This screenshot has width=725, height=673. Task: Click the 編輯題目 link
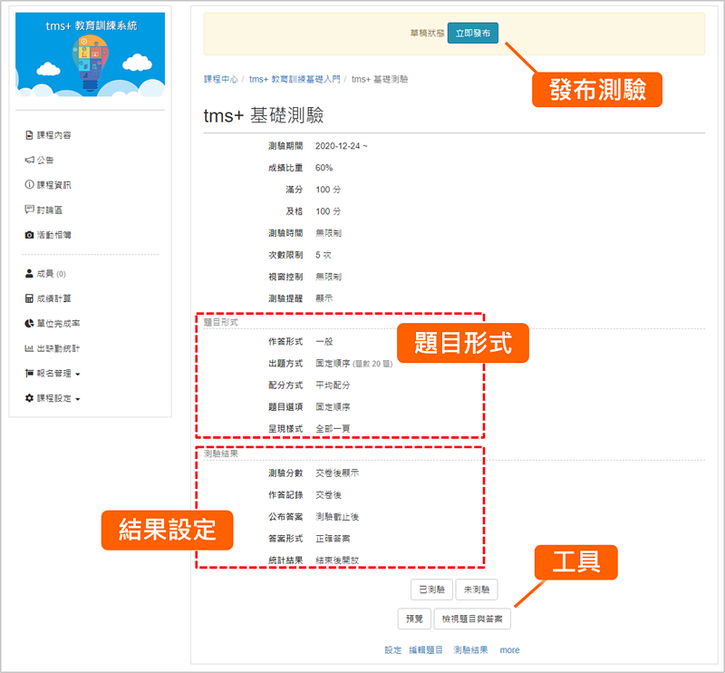pyautogui.click(x=426, y=649)
